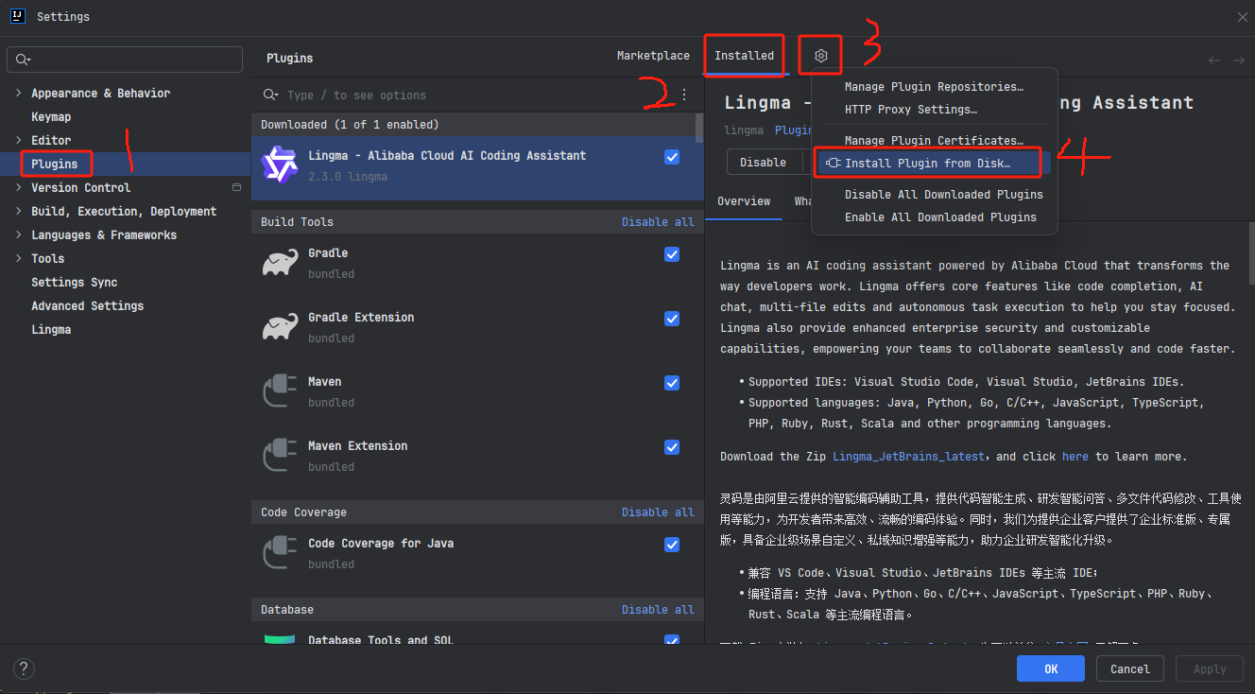Click the Database Tools and SQL icon
1255x694 pixels.
coord(280,640)
